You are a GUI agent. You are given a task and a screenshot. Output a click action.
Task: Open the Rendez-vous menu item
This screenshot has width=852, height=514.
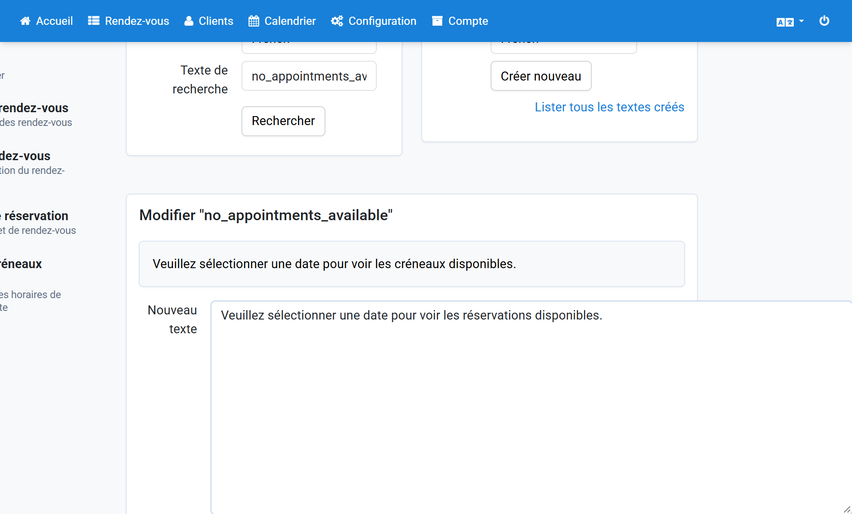click(x=128, y=21)
